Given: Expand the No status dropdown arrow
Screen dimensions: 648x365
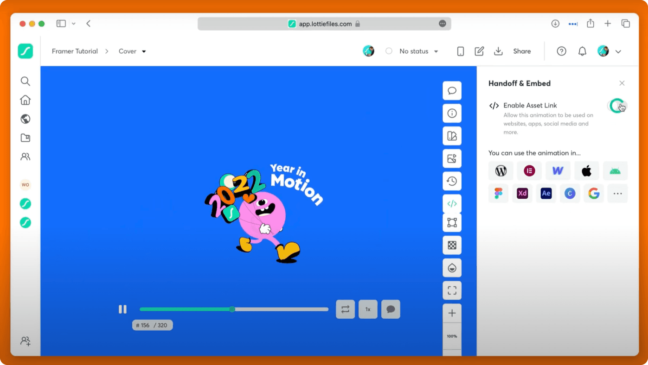Looking at the screenshot, I should [436, 51].
